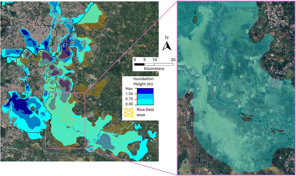The width and height of the screenshot is (296, 176).
Task: Click the '0.75' legend value
Action: [129, 99]
